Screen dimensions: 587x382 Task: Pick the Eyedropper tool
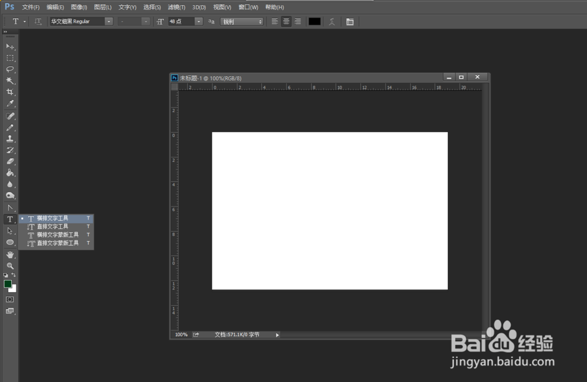[10, 104]
